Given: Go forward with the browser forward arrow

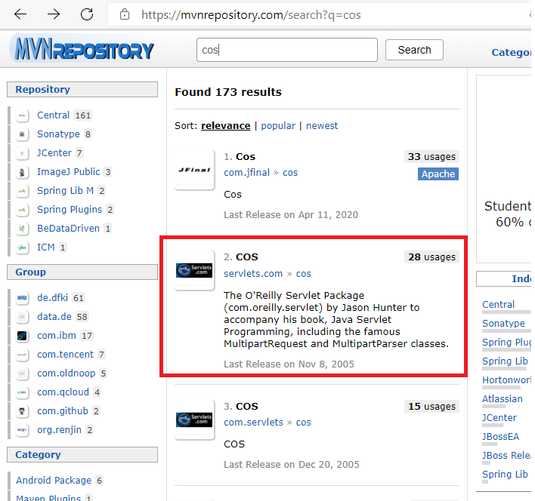Looking at the screenshot, I should (54, 14).
